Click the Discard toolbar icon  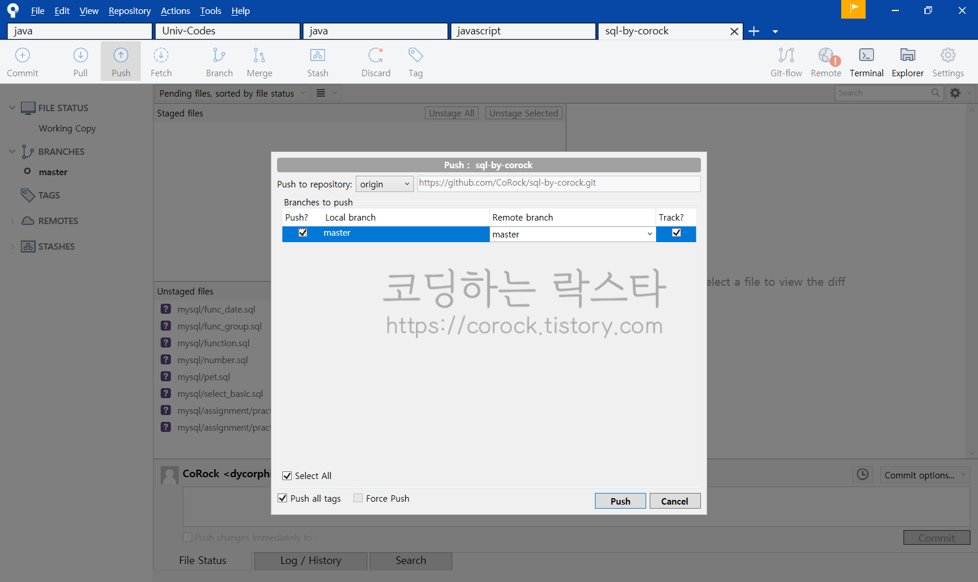click(375, 62)
